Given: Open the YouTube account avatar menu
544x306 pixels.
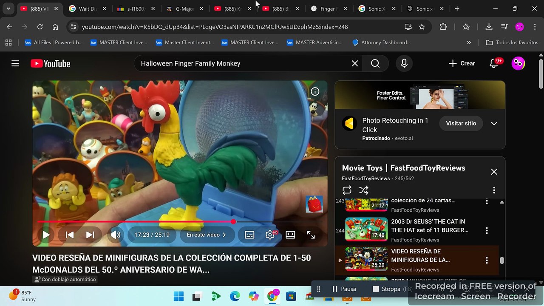Looking at the screenshot, I should [x=518, y=63].
